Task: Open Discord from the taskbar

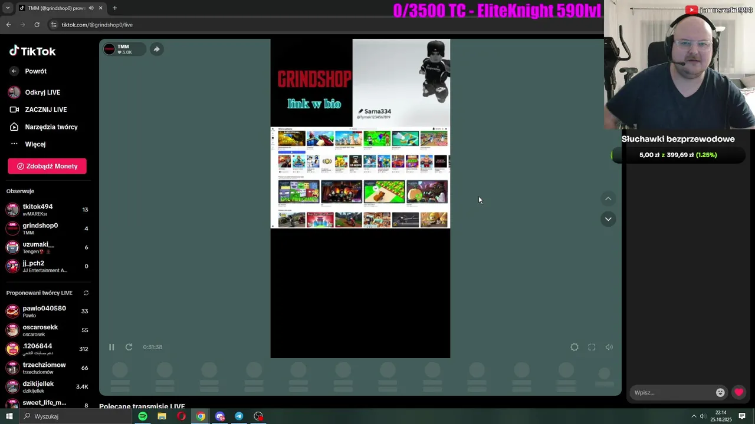Action: (x=220, y=416)
